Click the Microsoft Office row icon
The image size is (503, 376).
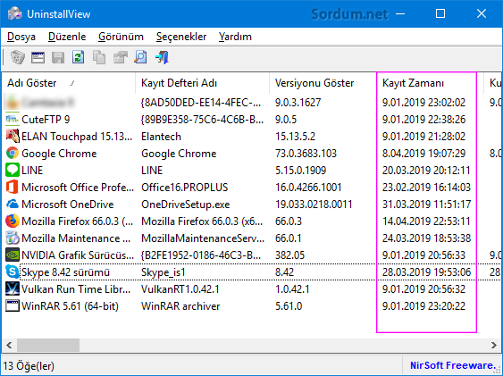(x=13, y=188)
